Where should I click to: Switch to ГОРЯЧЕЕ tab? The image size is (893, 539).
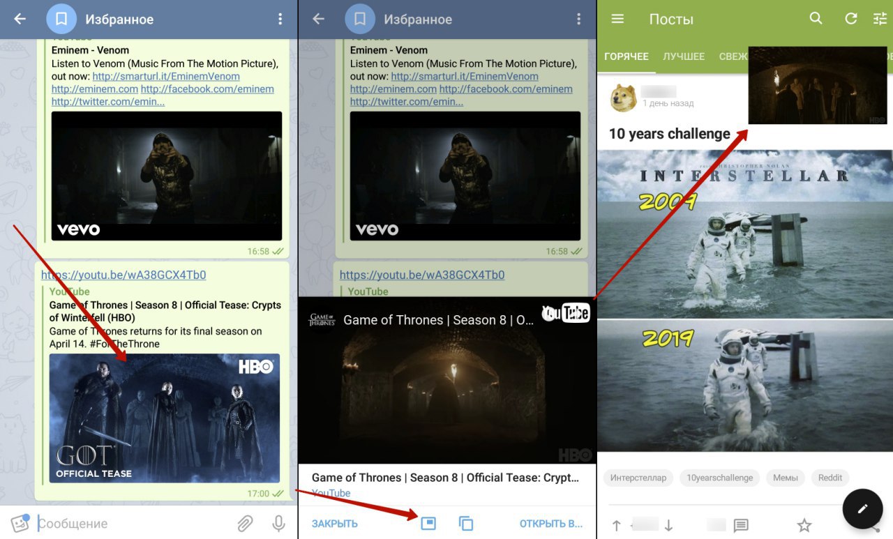626,56
